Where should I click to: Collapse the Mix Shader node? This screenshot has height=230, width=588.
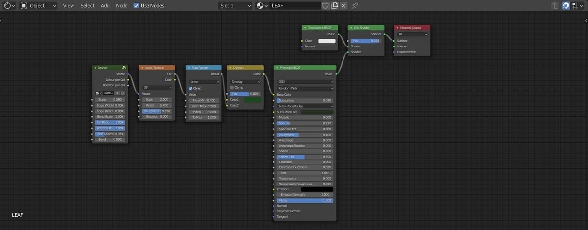351,28
